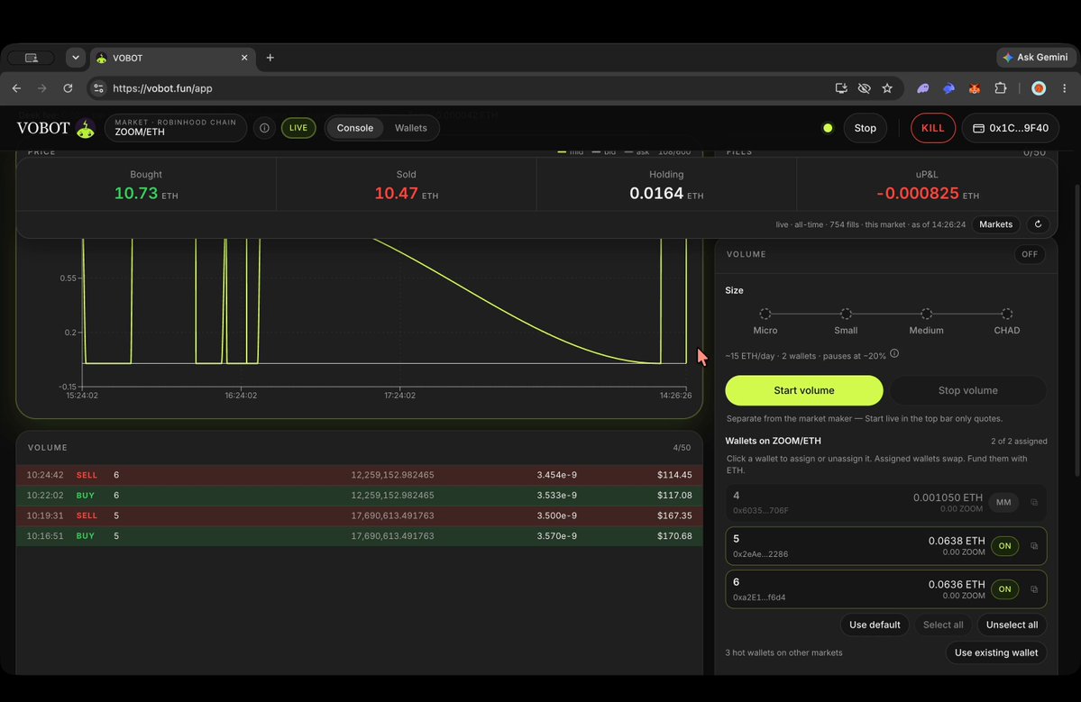Reload the vobot.fun page
Screen dimensions: 1081x702
click(x=68, y=88)
